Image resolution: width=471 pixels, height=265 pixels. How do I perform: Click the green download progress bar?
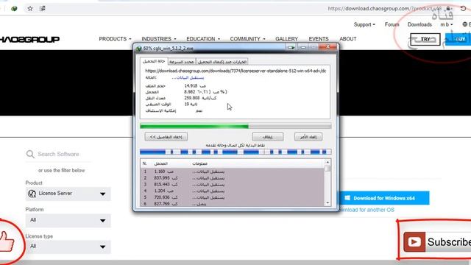(235, 126)
